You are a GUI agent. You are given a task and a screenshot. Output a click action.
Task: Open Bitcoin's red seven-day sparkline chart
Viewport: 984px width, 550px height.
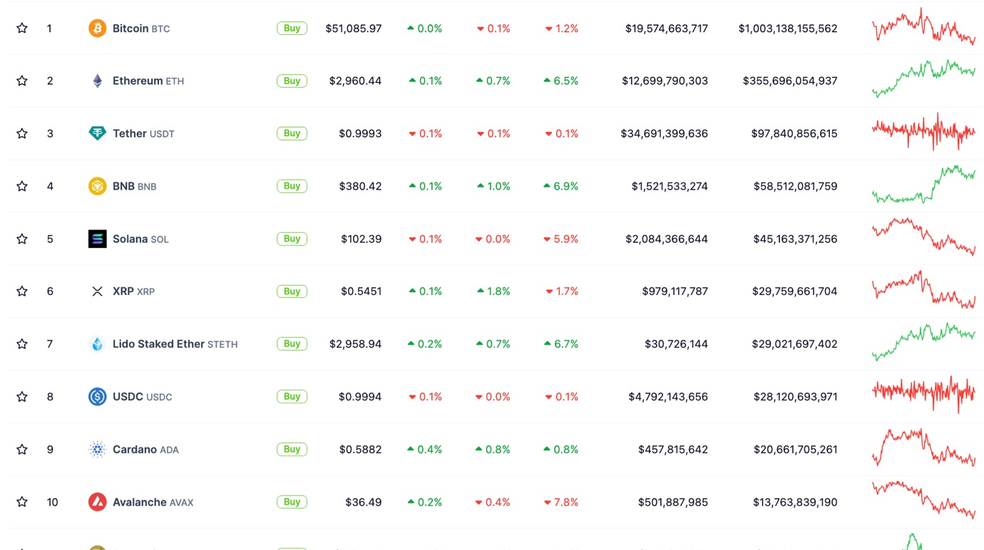pos(923,27)
